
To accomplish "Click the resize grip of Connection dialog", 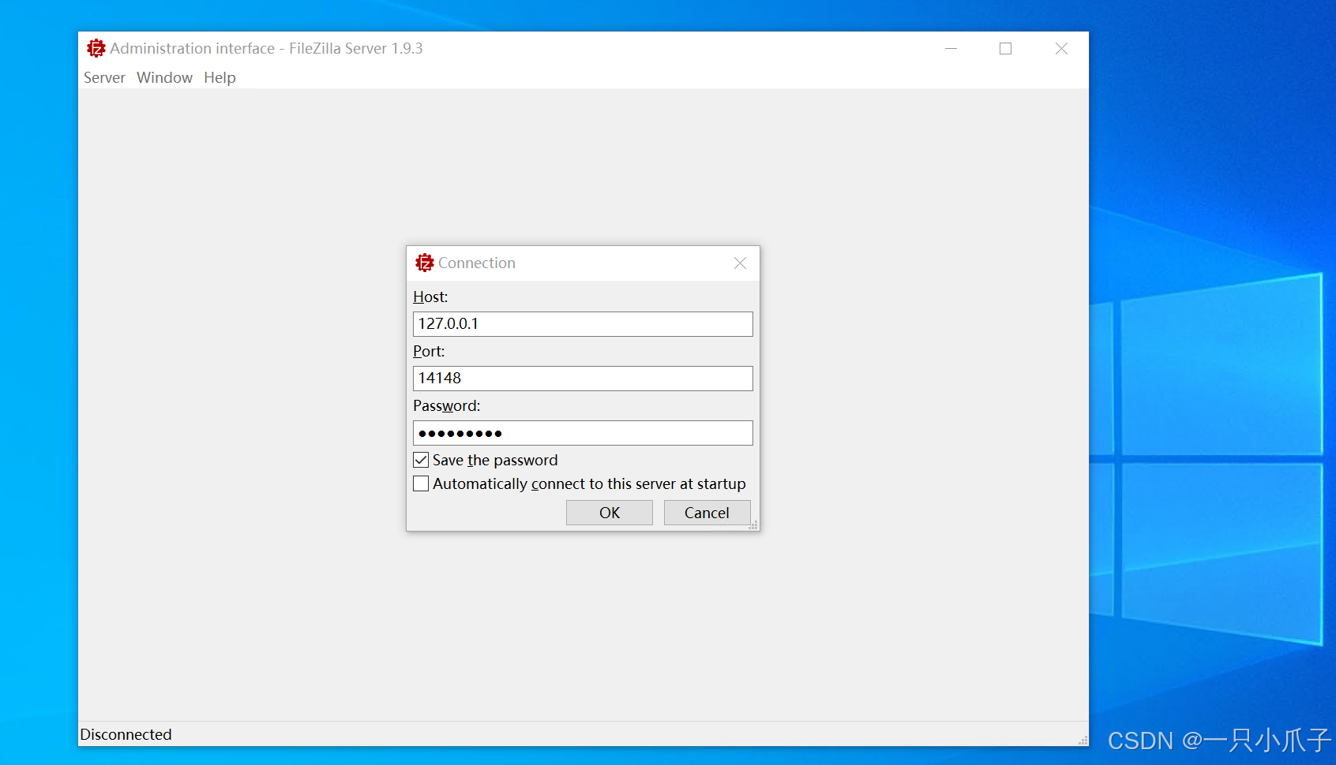I will point(753,524).
